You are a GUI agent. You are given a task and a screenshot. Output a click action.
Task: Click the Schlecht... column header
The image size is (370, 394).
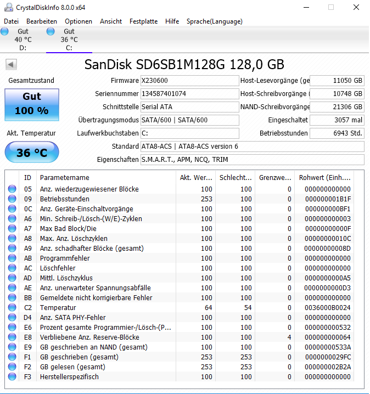coord(236,178)
